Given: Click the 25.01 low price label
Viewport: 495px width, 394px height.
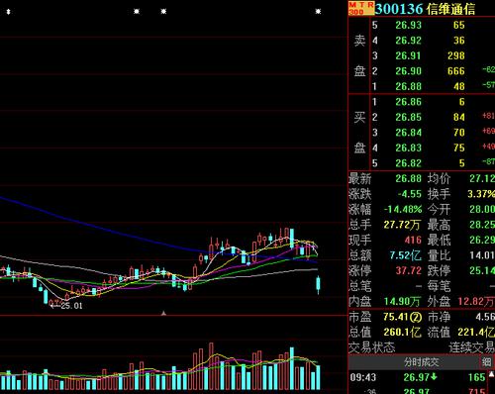Looking at the screenshot, I should 71,306.
